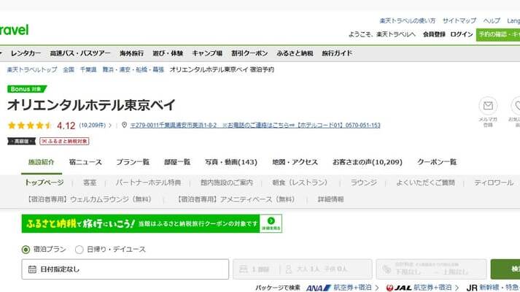Open the price range selector
Screen dimensions: 520x292
[432, 269]
